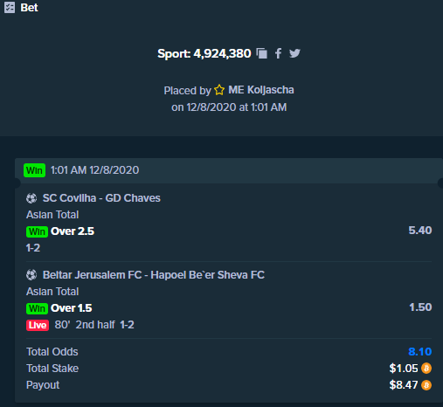Click the Bitcoin icon beside Payout
443x407 pixels.
[426, 385]
